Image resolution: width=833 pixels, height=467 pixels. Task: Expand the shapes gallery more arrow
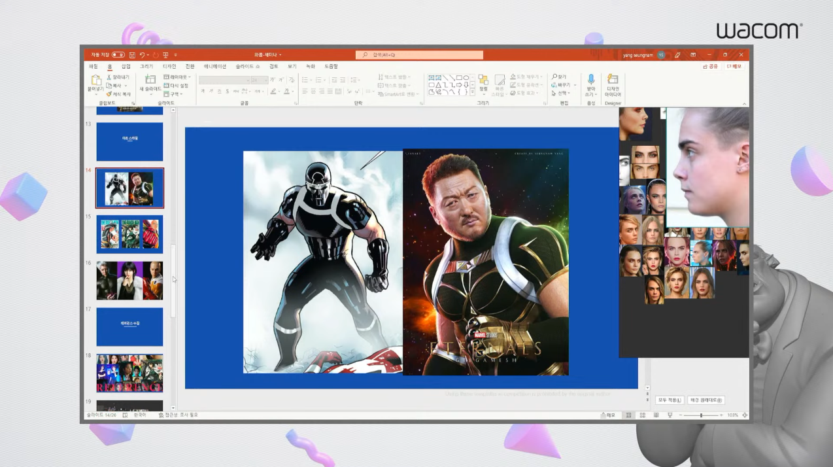[x=473, y=92]
